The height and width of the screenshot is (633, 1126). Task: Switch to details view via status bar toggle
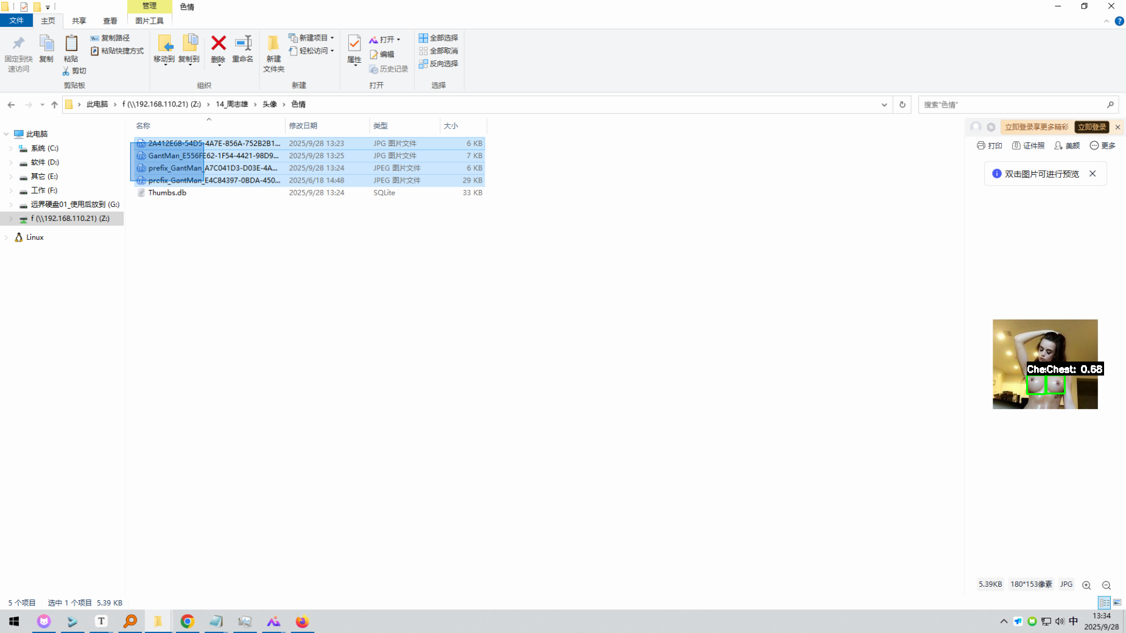pos(1104,603)
